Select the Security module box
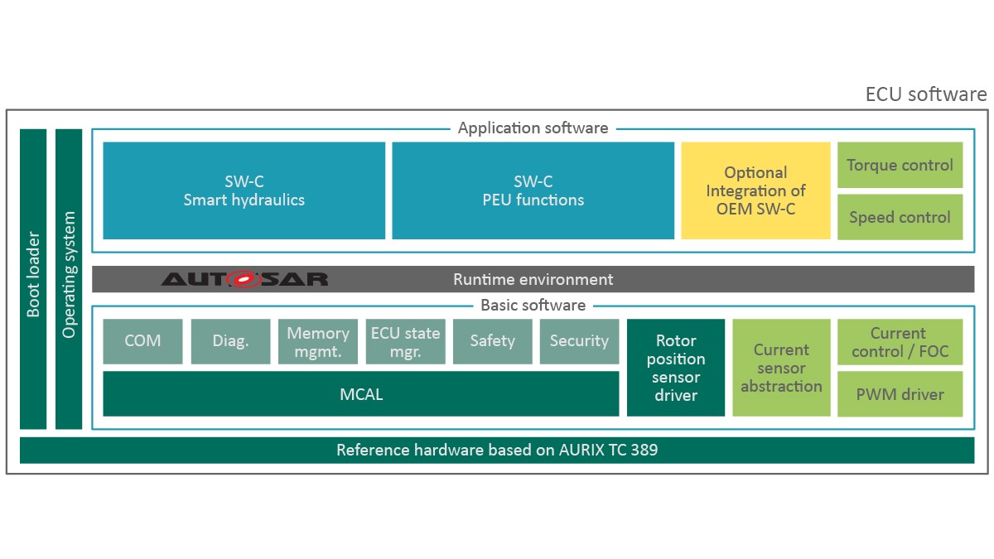 580,341
